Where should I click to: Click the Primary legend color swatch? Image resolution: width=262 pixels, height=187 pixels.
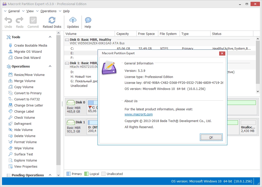pyautogui.click(x=69, y=174)
